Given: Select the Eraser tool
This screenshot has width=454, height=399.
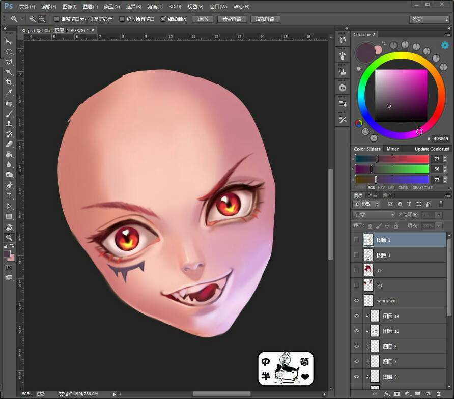Looking at the screenshot, I should click(x=9, y=144).
